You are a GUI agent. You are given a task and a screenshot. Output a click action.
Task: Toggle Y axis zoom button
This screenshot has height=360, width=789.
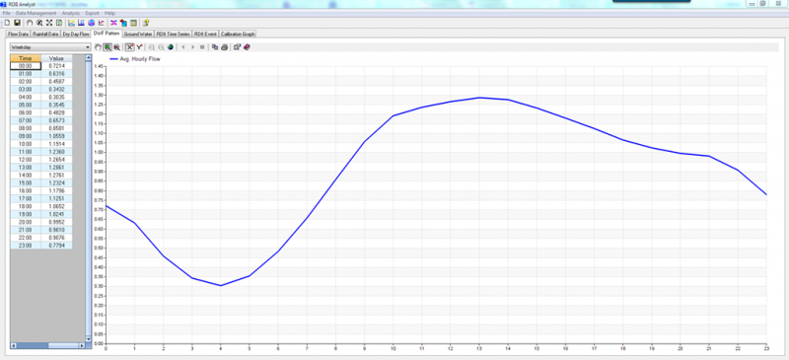click(x=140, y=47)
